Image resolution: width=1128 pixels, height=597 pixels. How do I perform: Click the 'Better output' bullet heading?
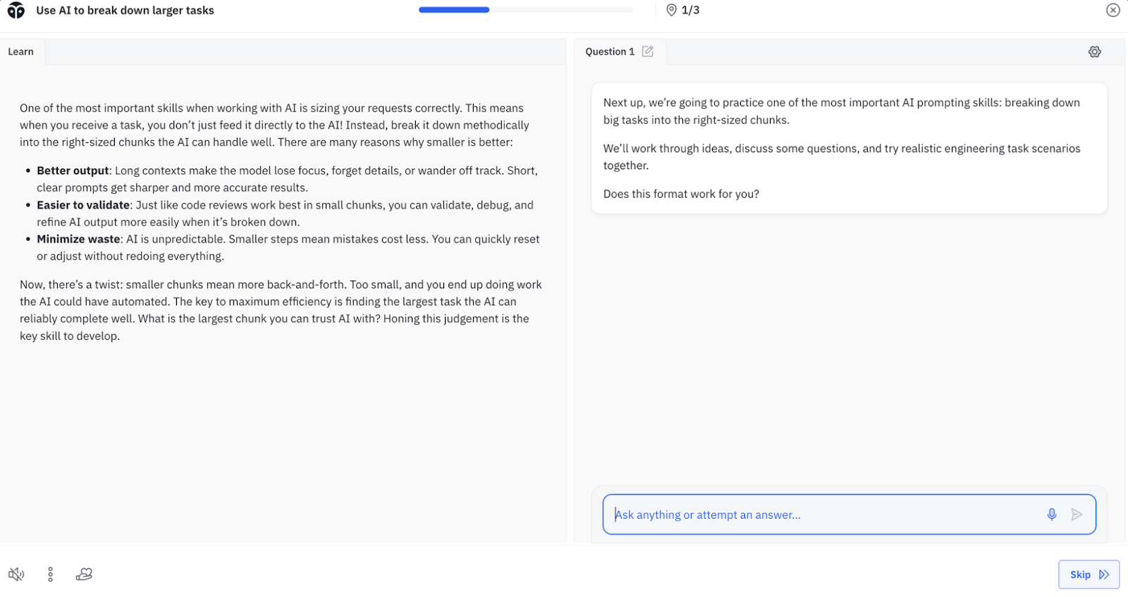(73, 171)
